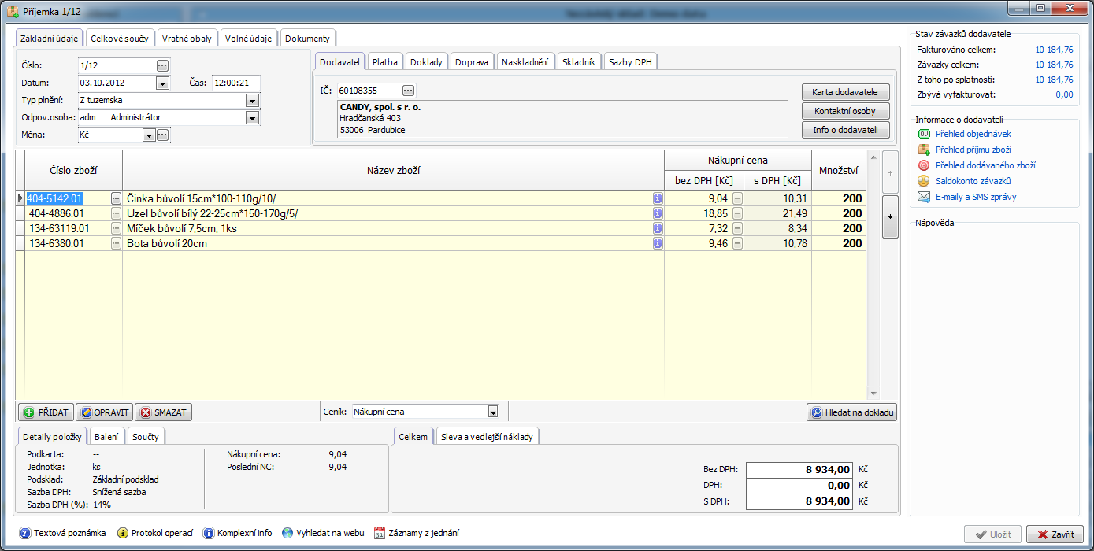Open the Sazby DPH tab

tap(631, 62)
